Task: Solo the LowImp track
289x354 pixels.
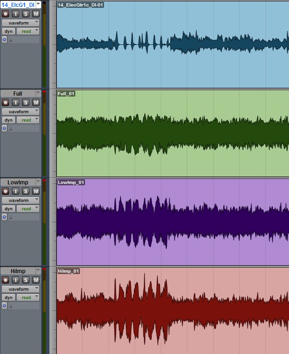Action: coord(26,191)
